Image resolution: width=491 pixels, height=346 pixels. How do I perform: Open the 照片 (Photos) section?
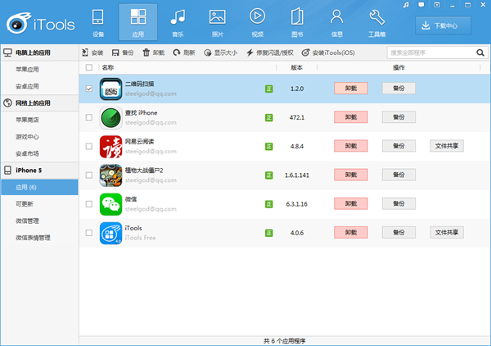point(217,23)
